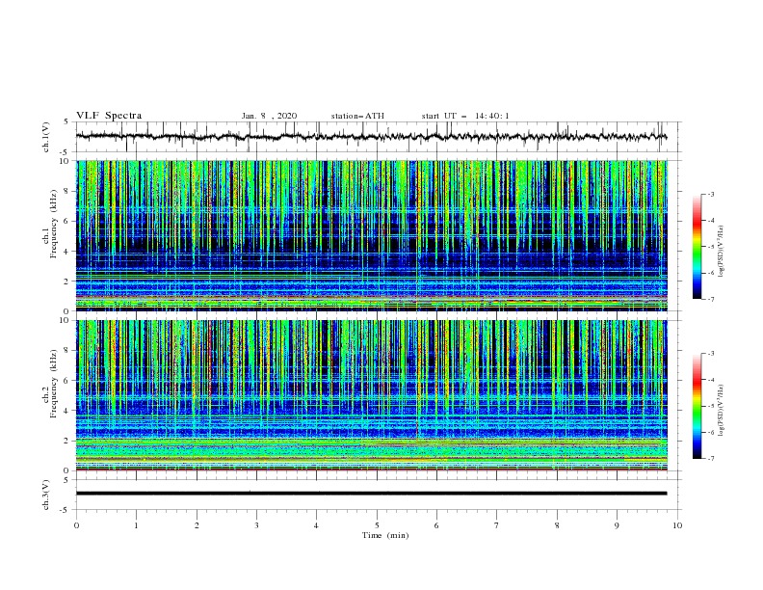Screen dimensions: 763x590
Task: Click tick label "6" on the time axis
Action: point(436,525)
